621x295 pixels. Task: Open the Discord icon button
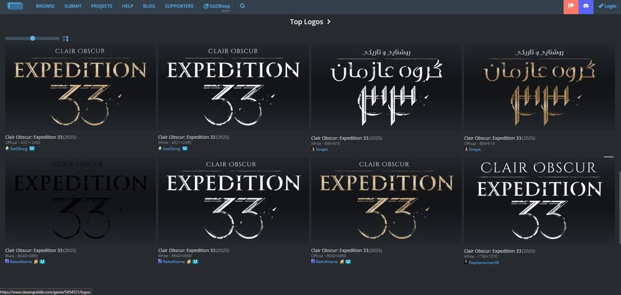tap(586, 6)
